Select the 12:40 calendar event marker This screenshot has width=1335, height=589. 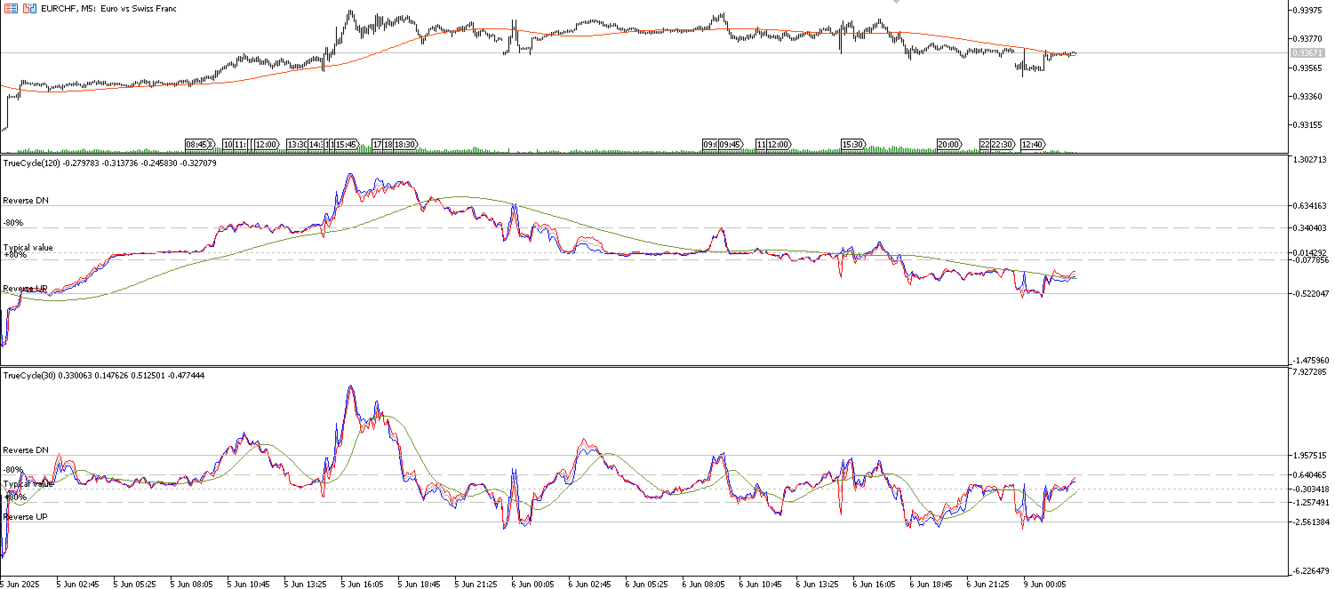pyautogui.click(x=1033, y=144)
